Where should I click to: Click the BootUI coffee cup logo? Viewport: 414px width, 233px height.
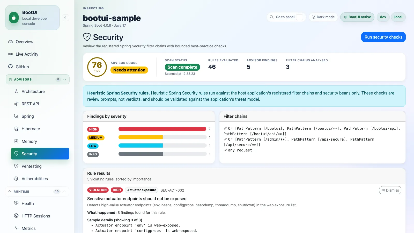14,18
